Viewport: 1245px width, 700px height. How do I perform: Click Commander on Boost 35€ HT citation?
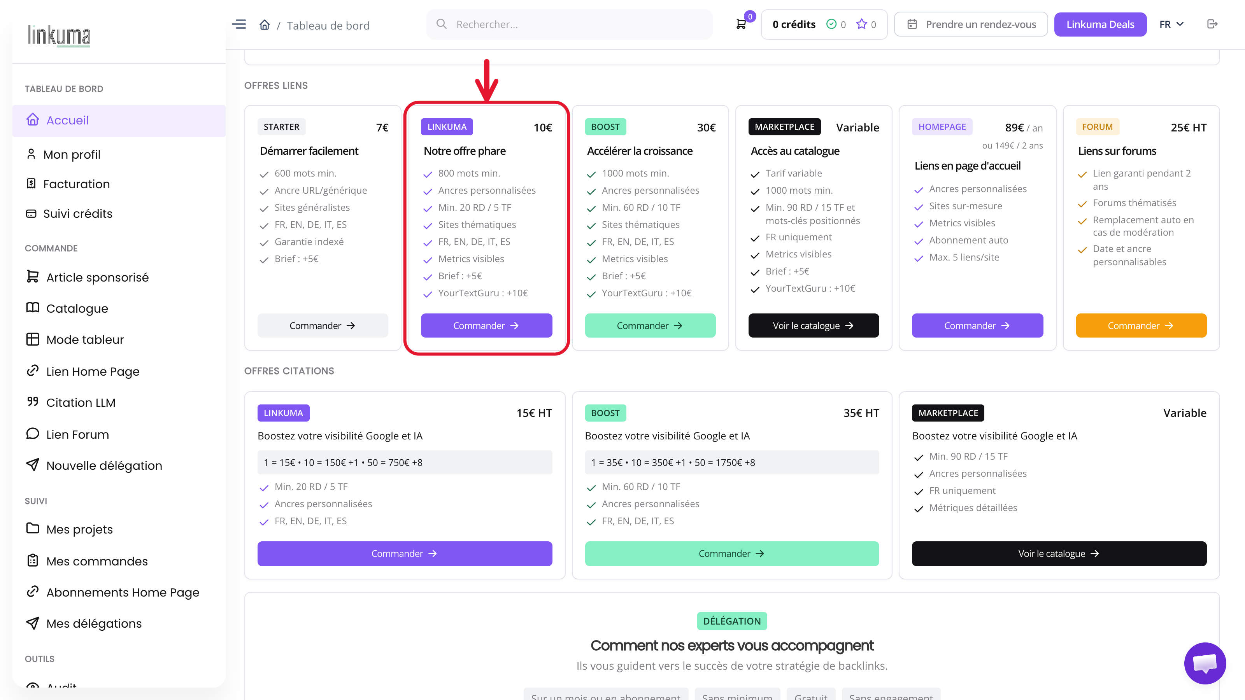click(732, 554)
